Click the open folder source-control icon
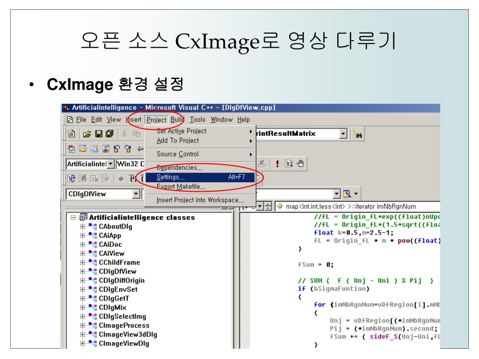 click(x=82, y=149)
